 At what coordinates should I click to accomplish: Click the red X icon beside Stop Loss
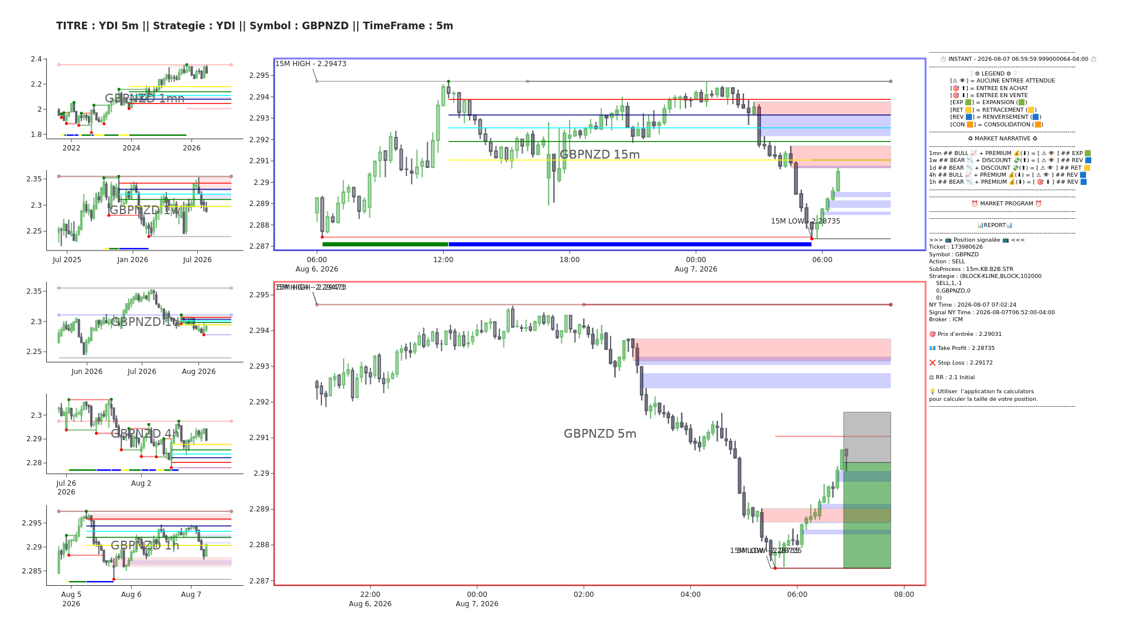(x=933, y=363)
